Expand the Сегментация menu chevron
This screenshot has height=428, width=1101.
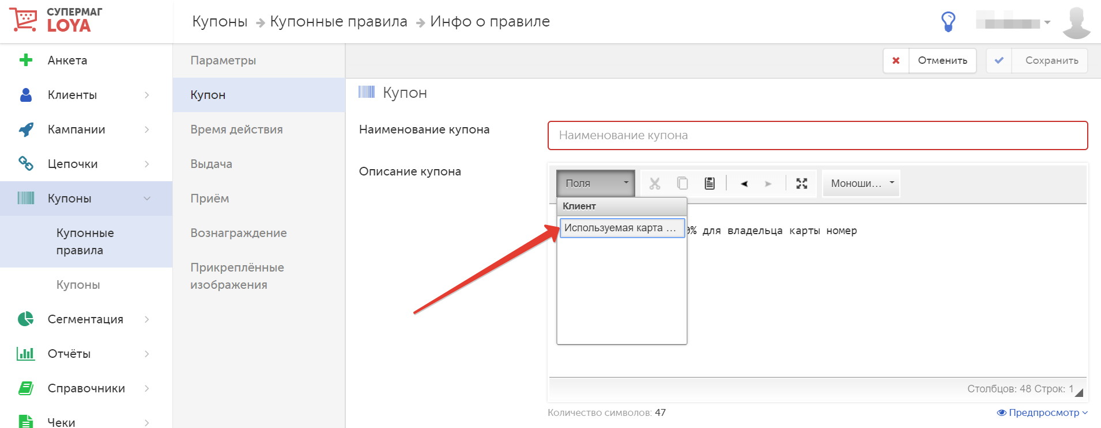147,319
